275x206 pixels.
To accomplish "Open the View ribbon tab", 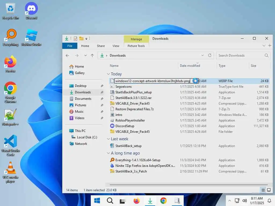I will pos(116,46).
